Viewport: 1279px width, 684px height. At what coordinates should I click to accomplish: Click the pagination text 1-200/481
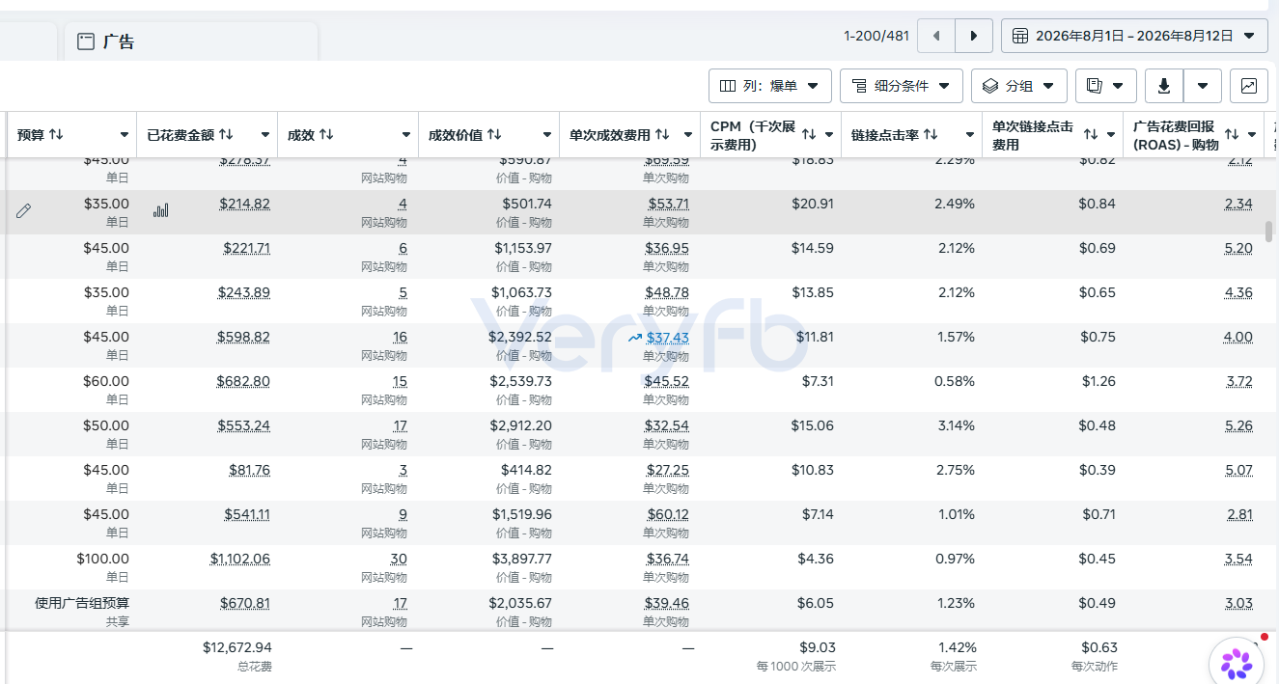point(876,36)
